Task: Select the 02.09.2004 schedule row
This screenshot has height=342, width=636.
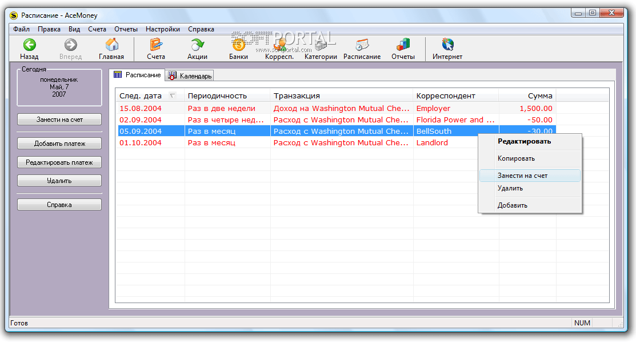Action: 336,120
